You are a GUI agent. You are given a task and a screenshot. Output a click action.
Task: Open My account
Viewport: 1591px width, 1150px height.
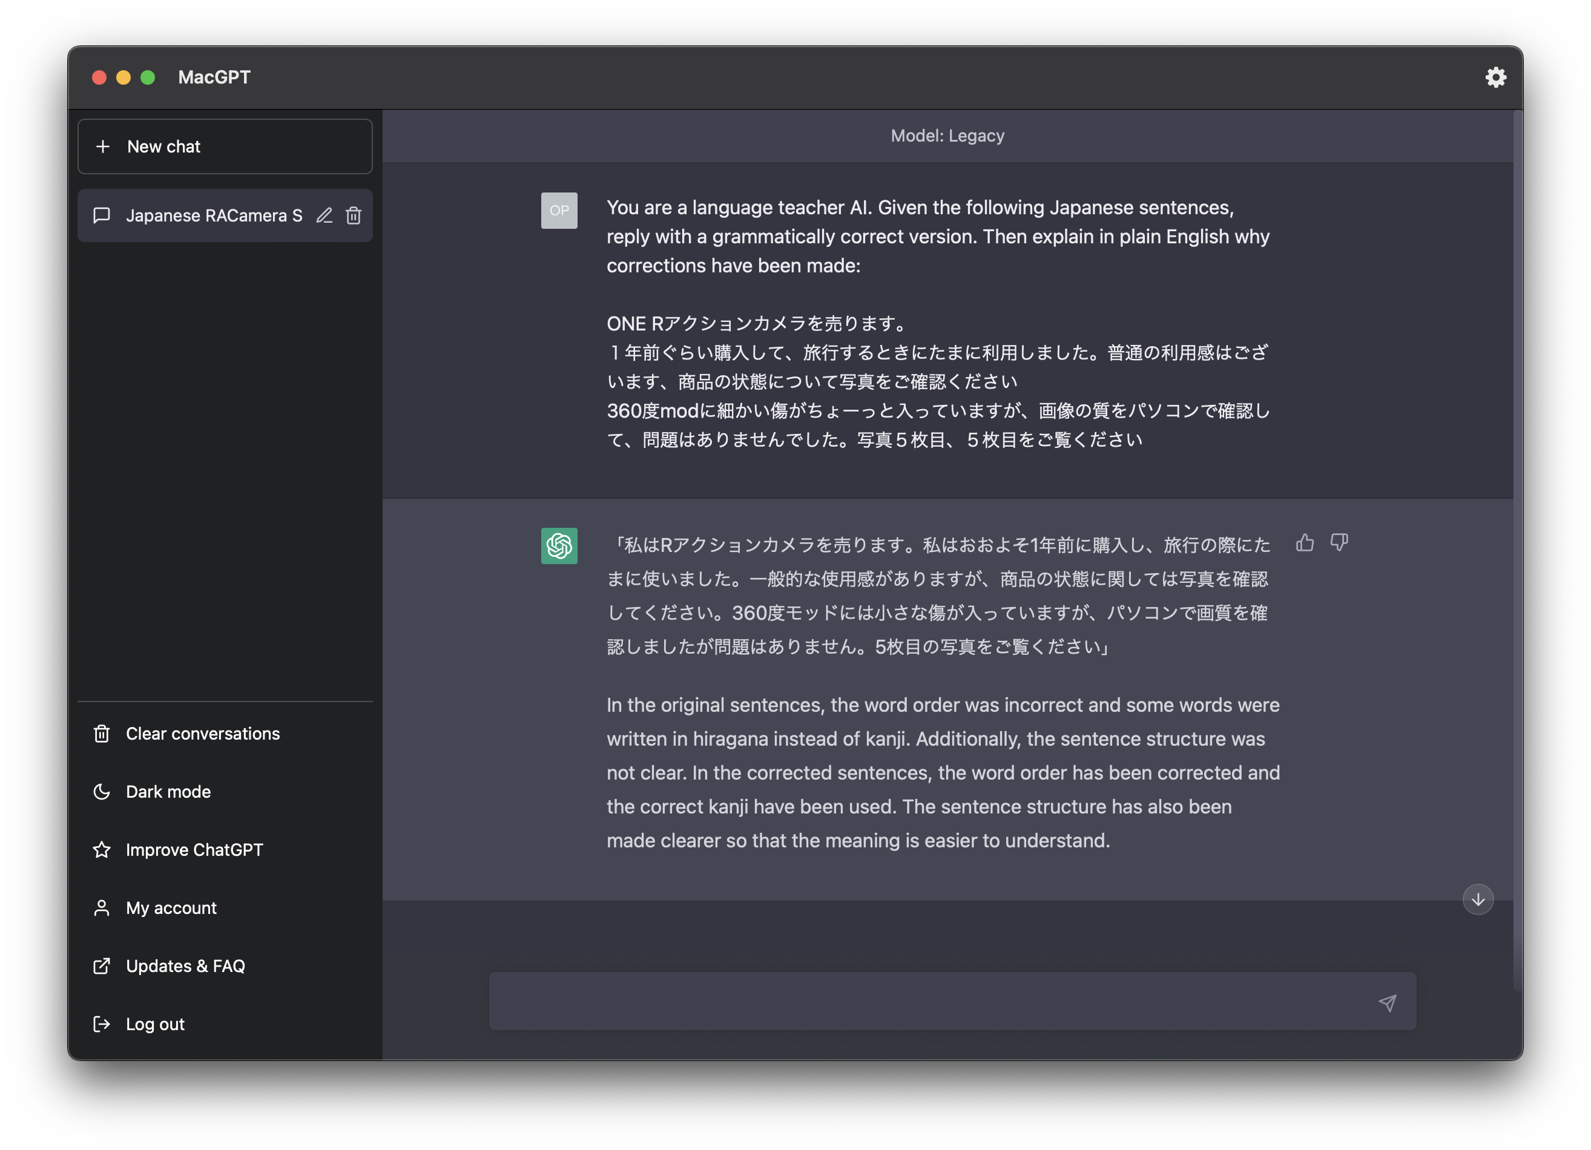click(x=225, y=908)
